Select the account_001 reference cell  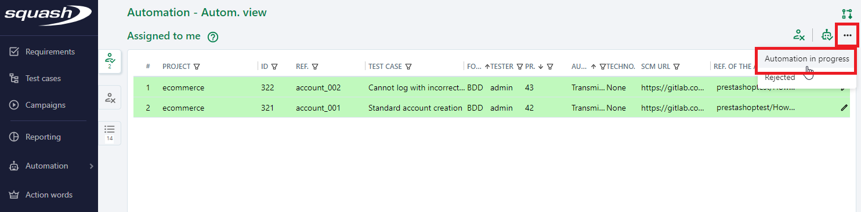[318, 108]
